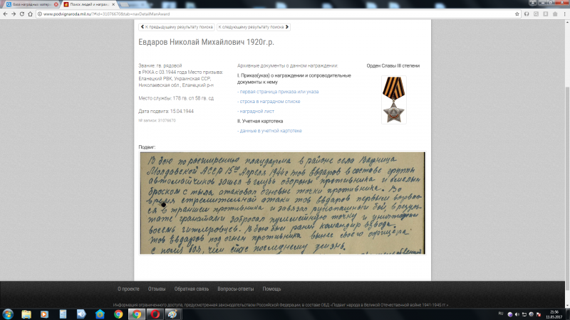The image size is (570, 320).
Task: Click the scrollbar up arrow
Action: point(567,22)
